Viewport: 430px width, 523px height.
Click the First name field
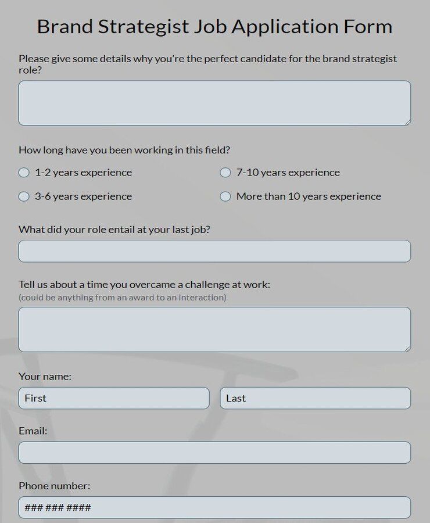tap(113, 398)
